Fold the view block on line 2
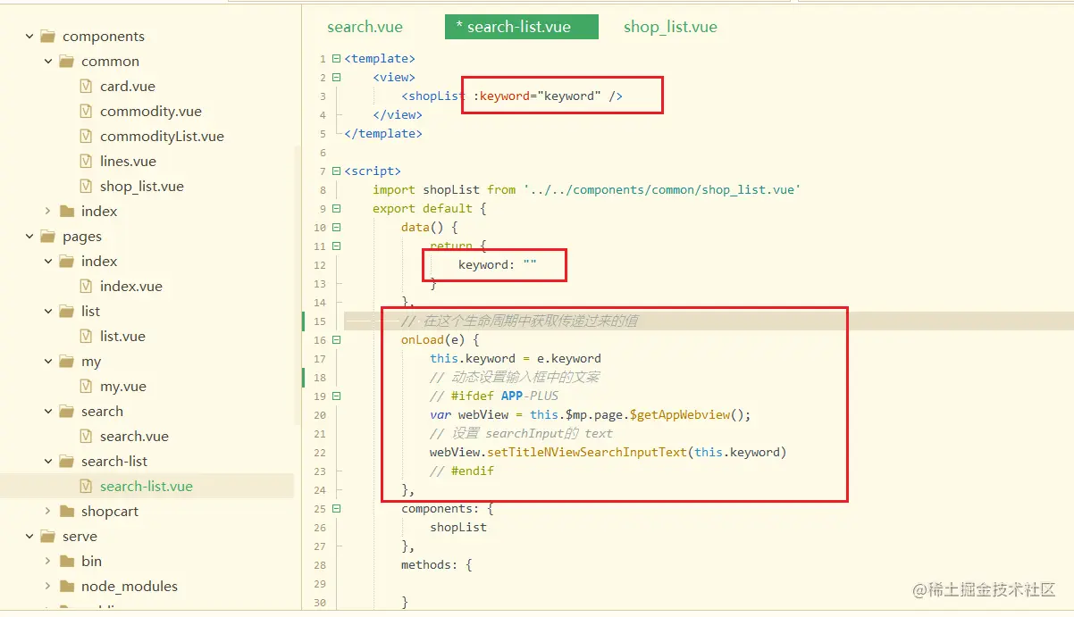Screen dimensions: 1074x617 [x=337, y=78]
